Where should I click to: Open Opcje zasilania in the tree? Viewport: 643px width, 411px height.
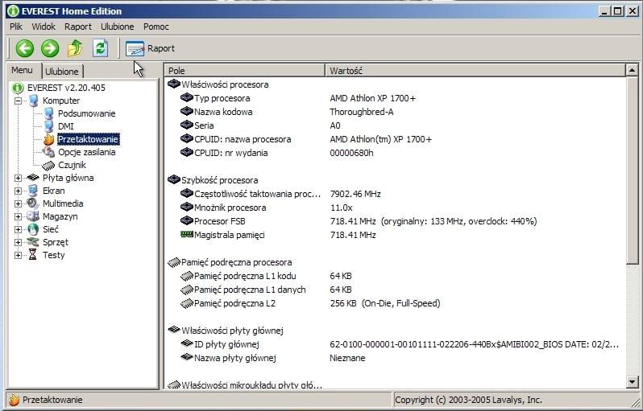(86, 152)
